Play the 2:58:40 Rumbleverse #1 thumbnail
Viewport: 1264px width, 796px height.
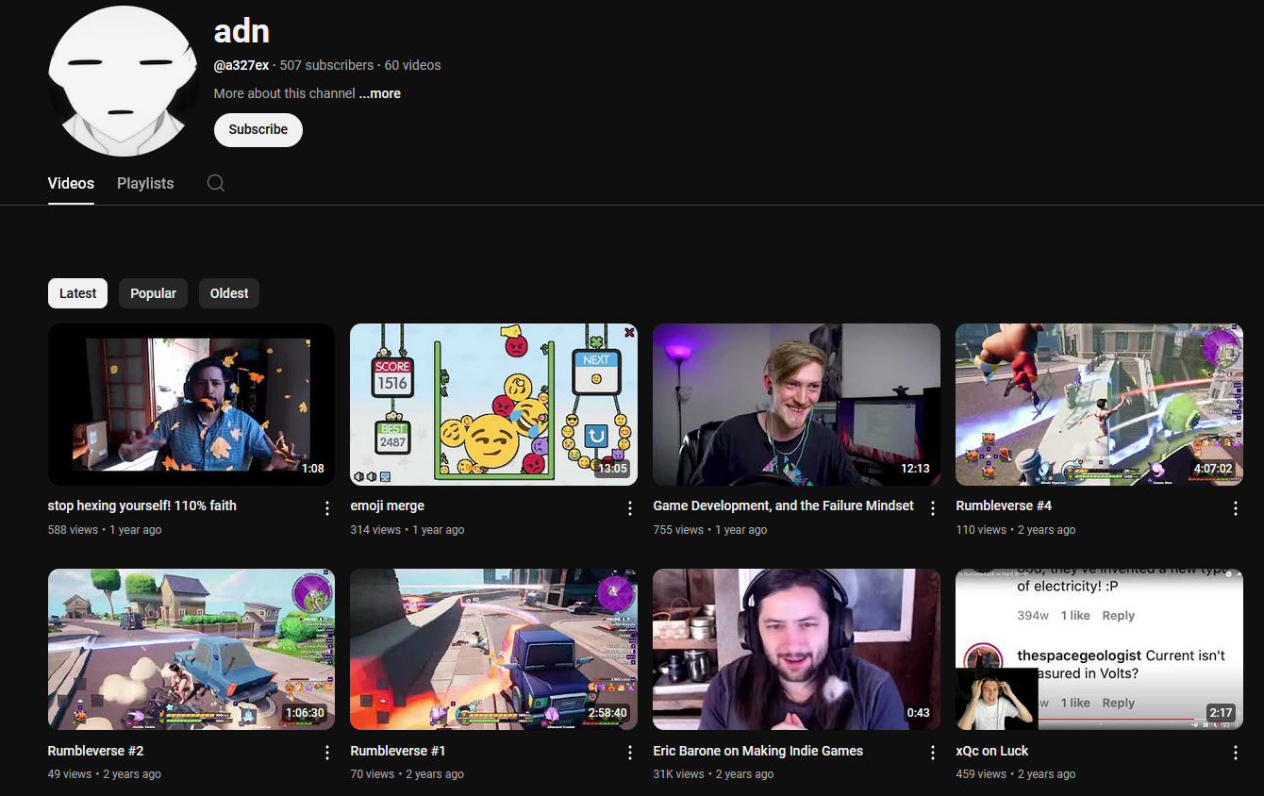pos(493,649)
